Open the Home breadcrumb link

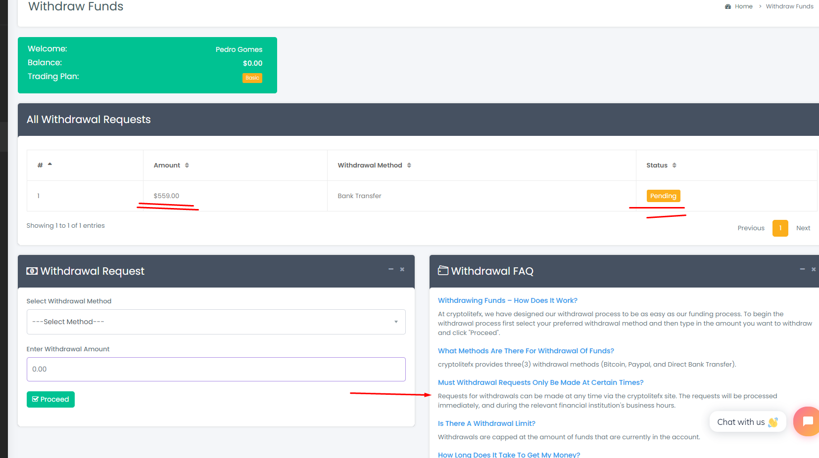click(x=743, y=6)
